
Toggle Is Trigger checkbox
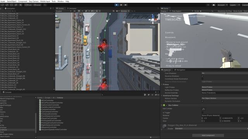pyautogui.click(x=203, y=112)
